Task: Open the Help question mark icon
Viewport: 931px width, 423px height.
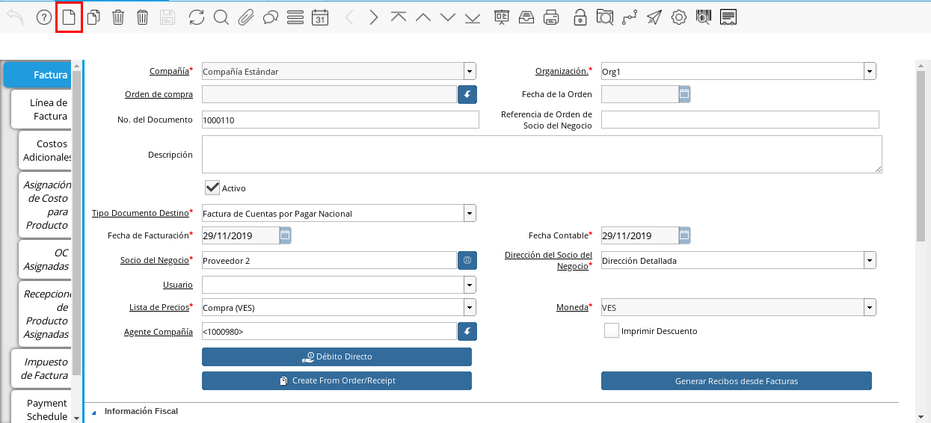Action: [44, 17]
